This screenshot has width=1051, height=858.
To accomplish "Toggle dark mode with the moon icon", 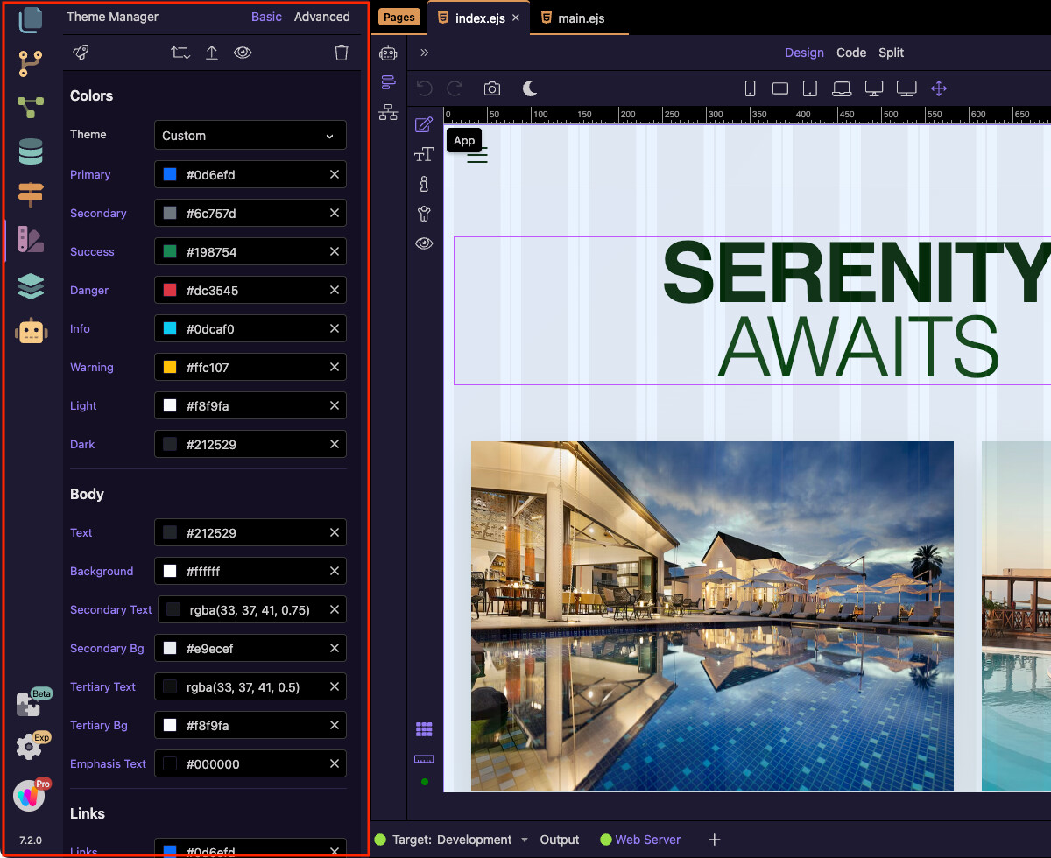I will [x=530, y=88].
